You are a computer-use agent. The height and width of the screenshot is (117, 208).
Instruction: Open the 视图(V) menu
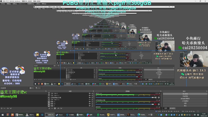[x=15, y=4]
